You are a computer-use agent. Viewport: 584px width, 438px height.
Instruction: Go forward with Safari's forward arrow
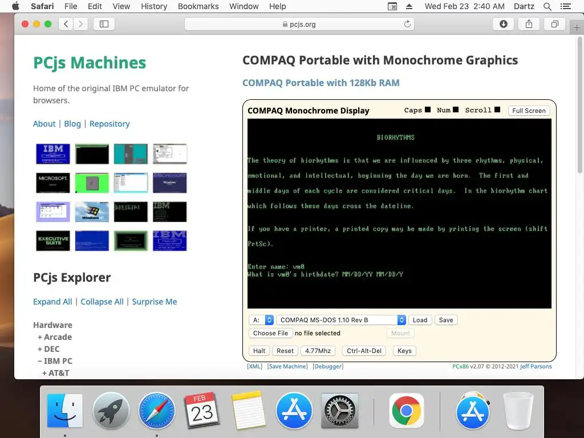[x=80, y=24]
